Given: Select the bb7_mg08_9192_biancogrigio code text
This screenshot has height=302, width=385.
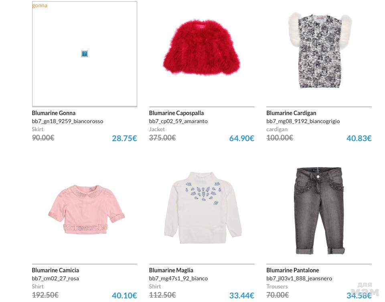Looking at the screenshot, I should pos(303,121).
